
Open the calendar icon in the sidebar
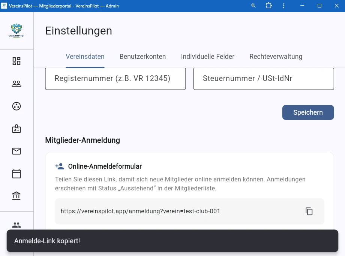click(16, 174)
